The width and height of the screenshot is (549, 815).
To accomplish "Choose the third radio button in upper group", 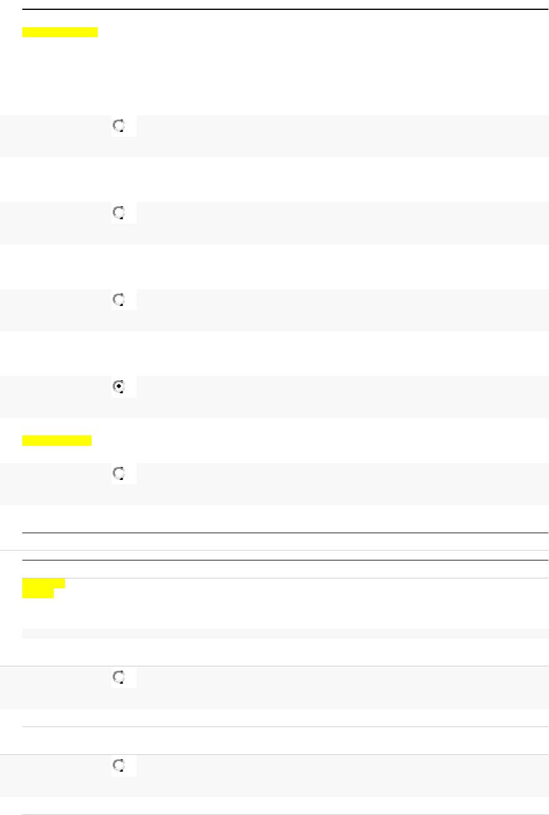I will coord(119,300).
